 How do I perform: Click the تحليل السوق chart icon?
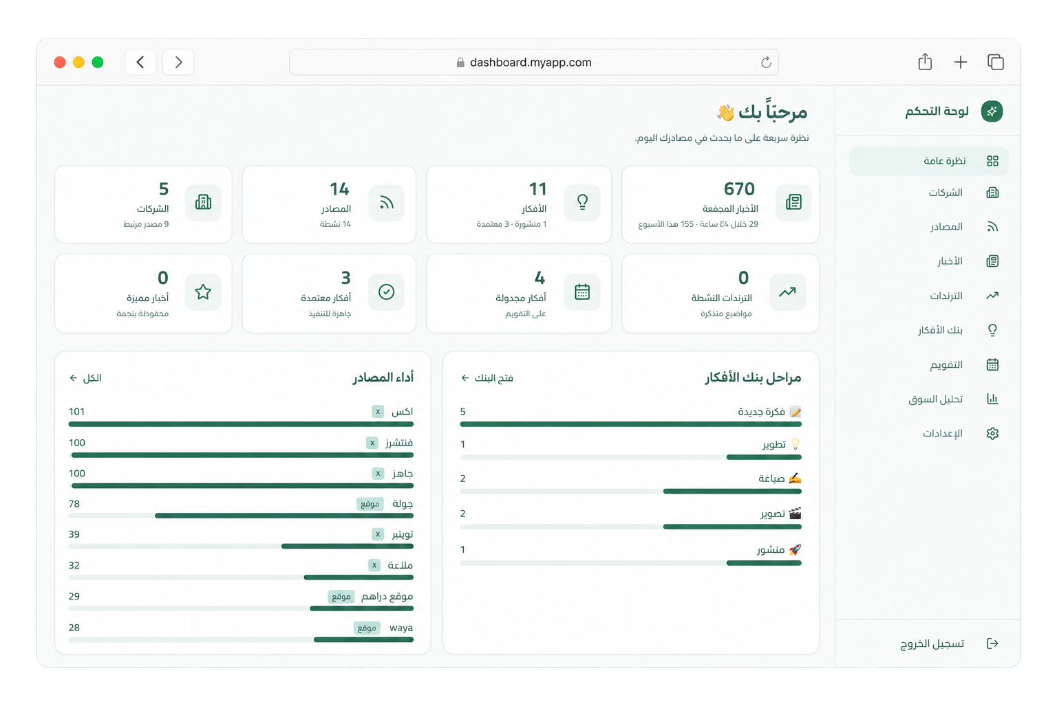[992, 399]
